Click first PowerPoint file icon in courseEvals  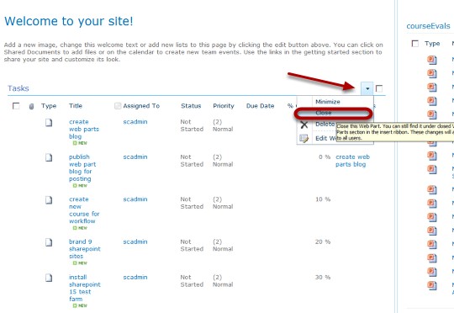[x=431, y=60]
